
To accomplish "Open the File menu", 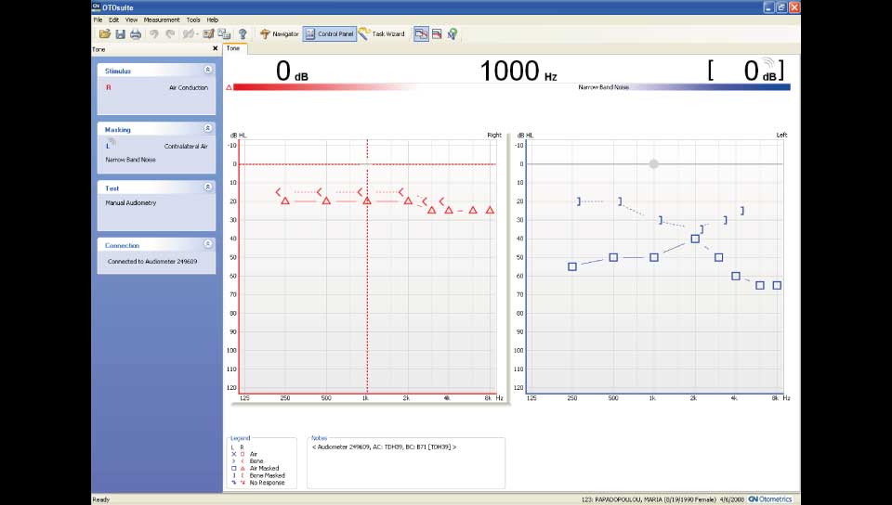I will (x=98, y=19).
